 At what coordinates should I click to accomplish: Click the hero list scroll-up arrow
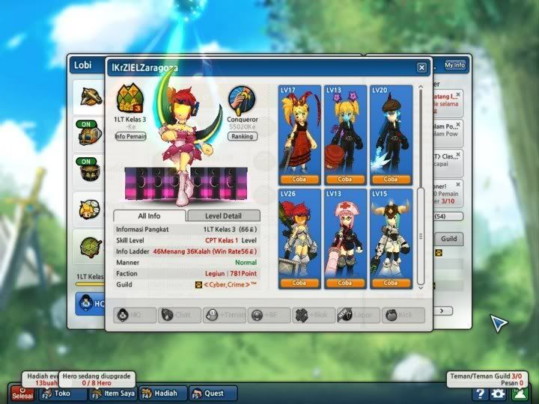coord(421,88)
